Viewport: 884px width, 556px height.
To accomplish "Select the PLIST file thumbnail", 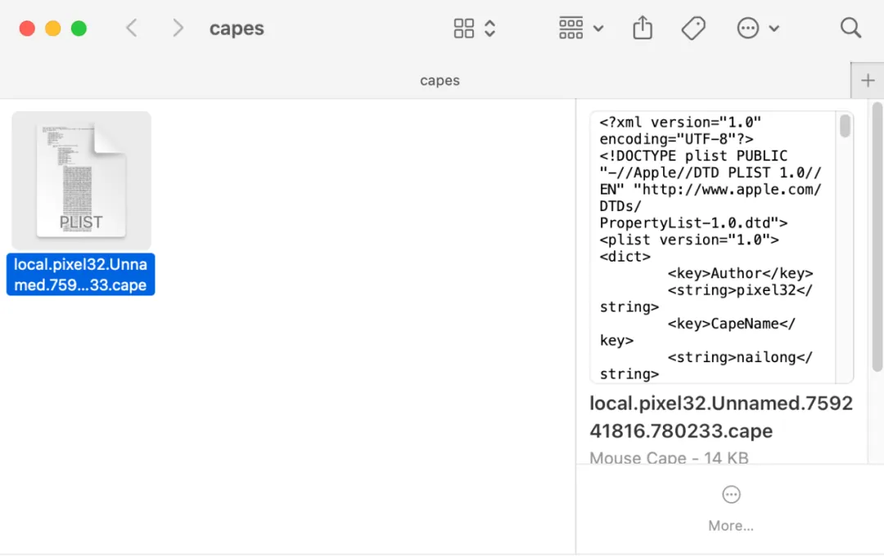I will click(81, 180).
